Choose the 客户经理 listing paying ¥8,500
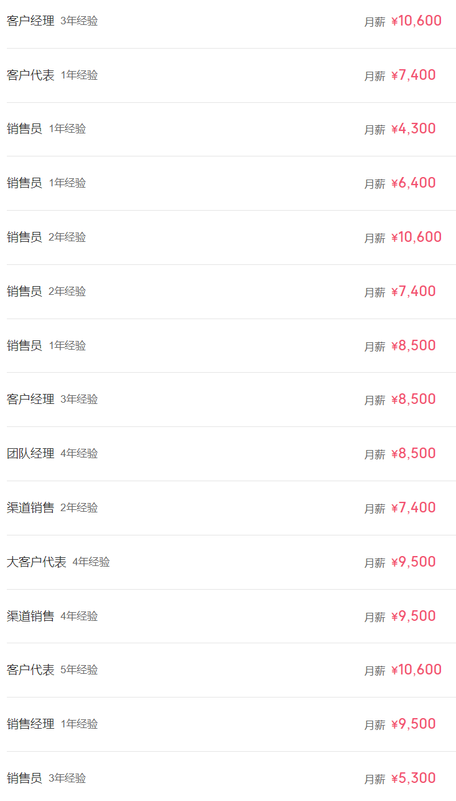This screenshot has width=456, height=801. (x=30, y=400)
